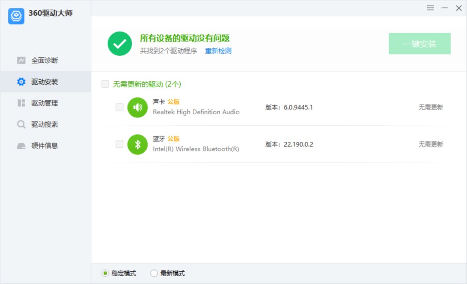
Task: Open the 驱动管理 sidebar tab
Action: pyautogui.click(x=45, y=103)
